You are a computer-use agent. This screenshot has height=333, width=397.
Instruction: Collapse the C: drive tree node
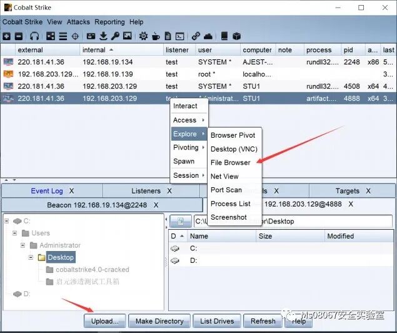7,221
